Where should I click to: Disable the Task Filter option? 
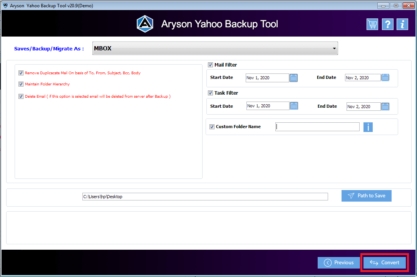click(210, 93)
